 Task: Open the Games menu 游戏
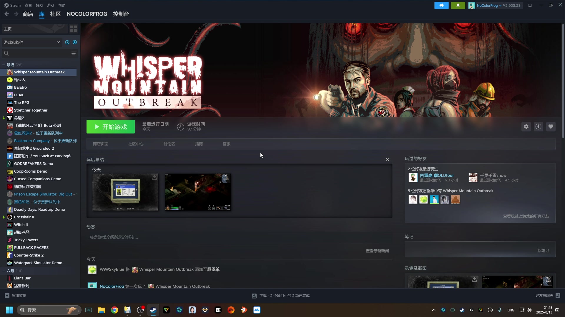point(51,5)
